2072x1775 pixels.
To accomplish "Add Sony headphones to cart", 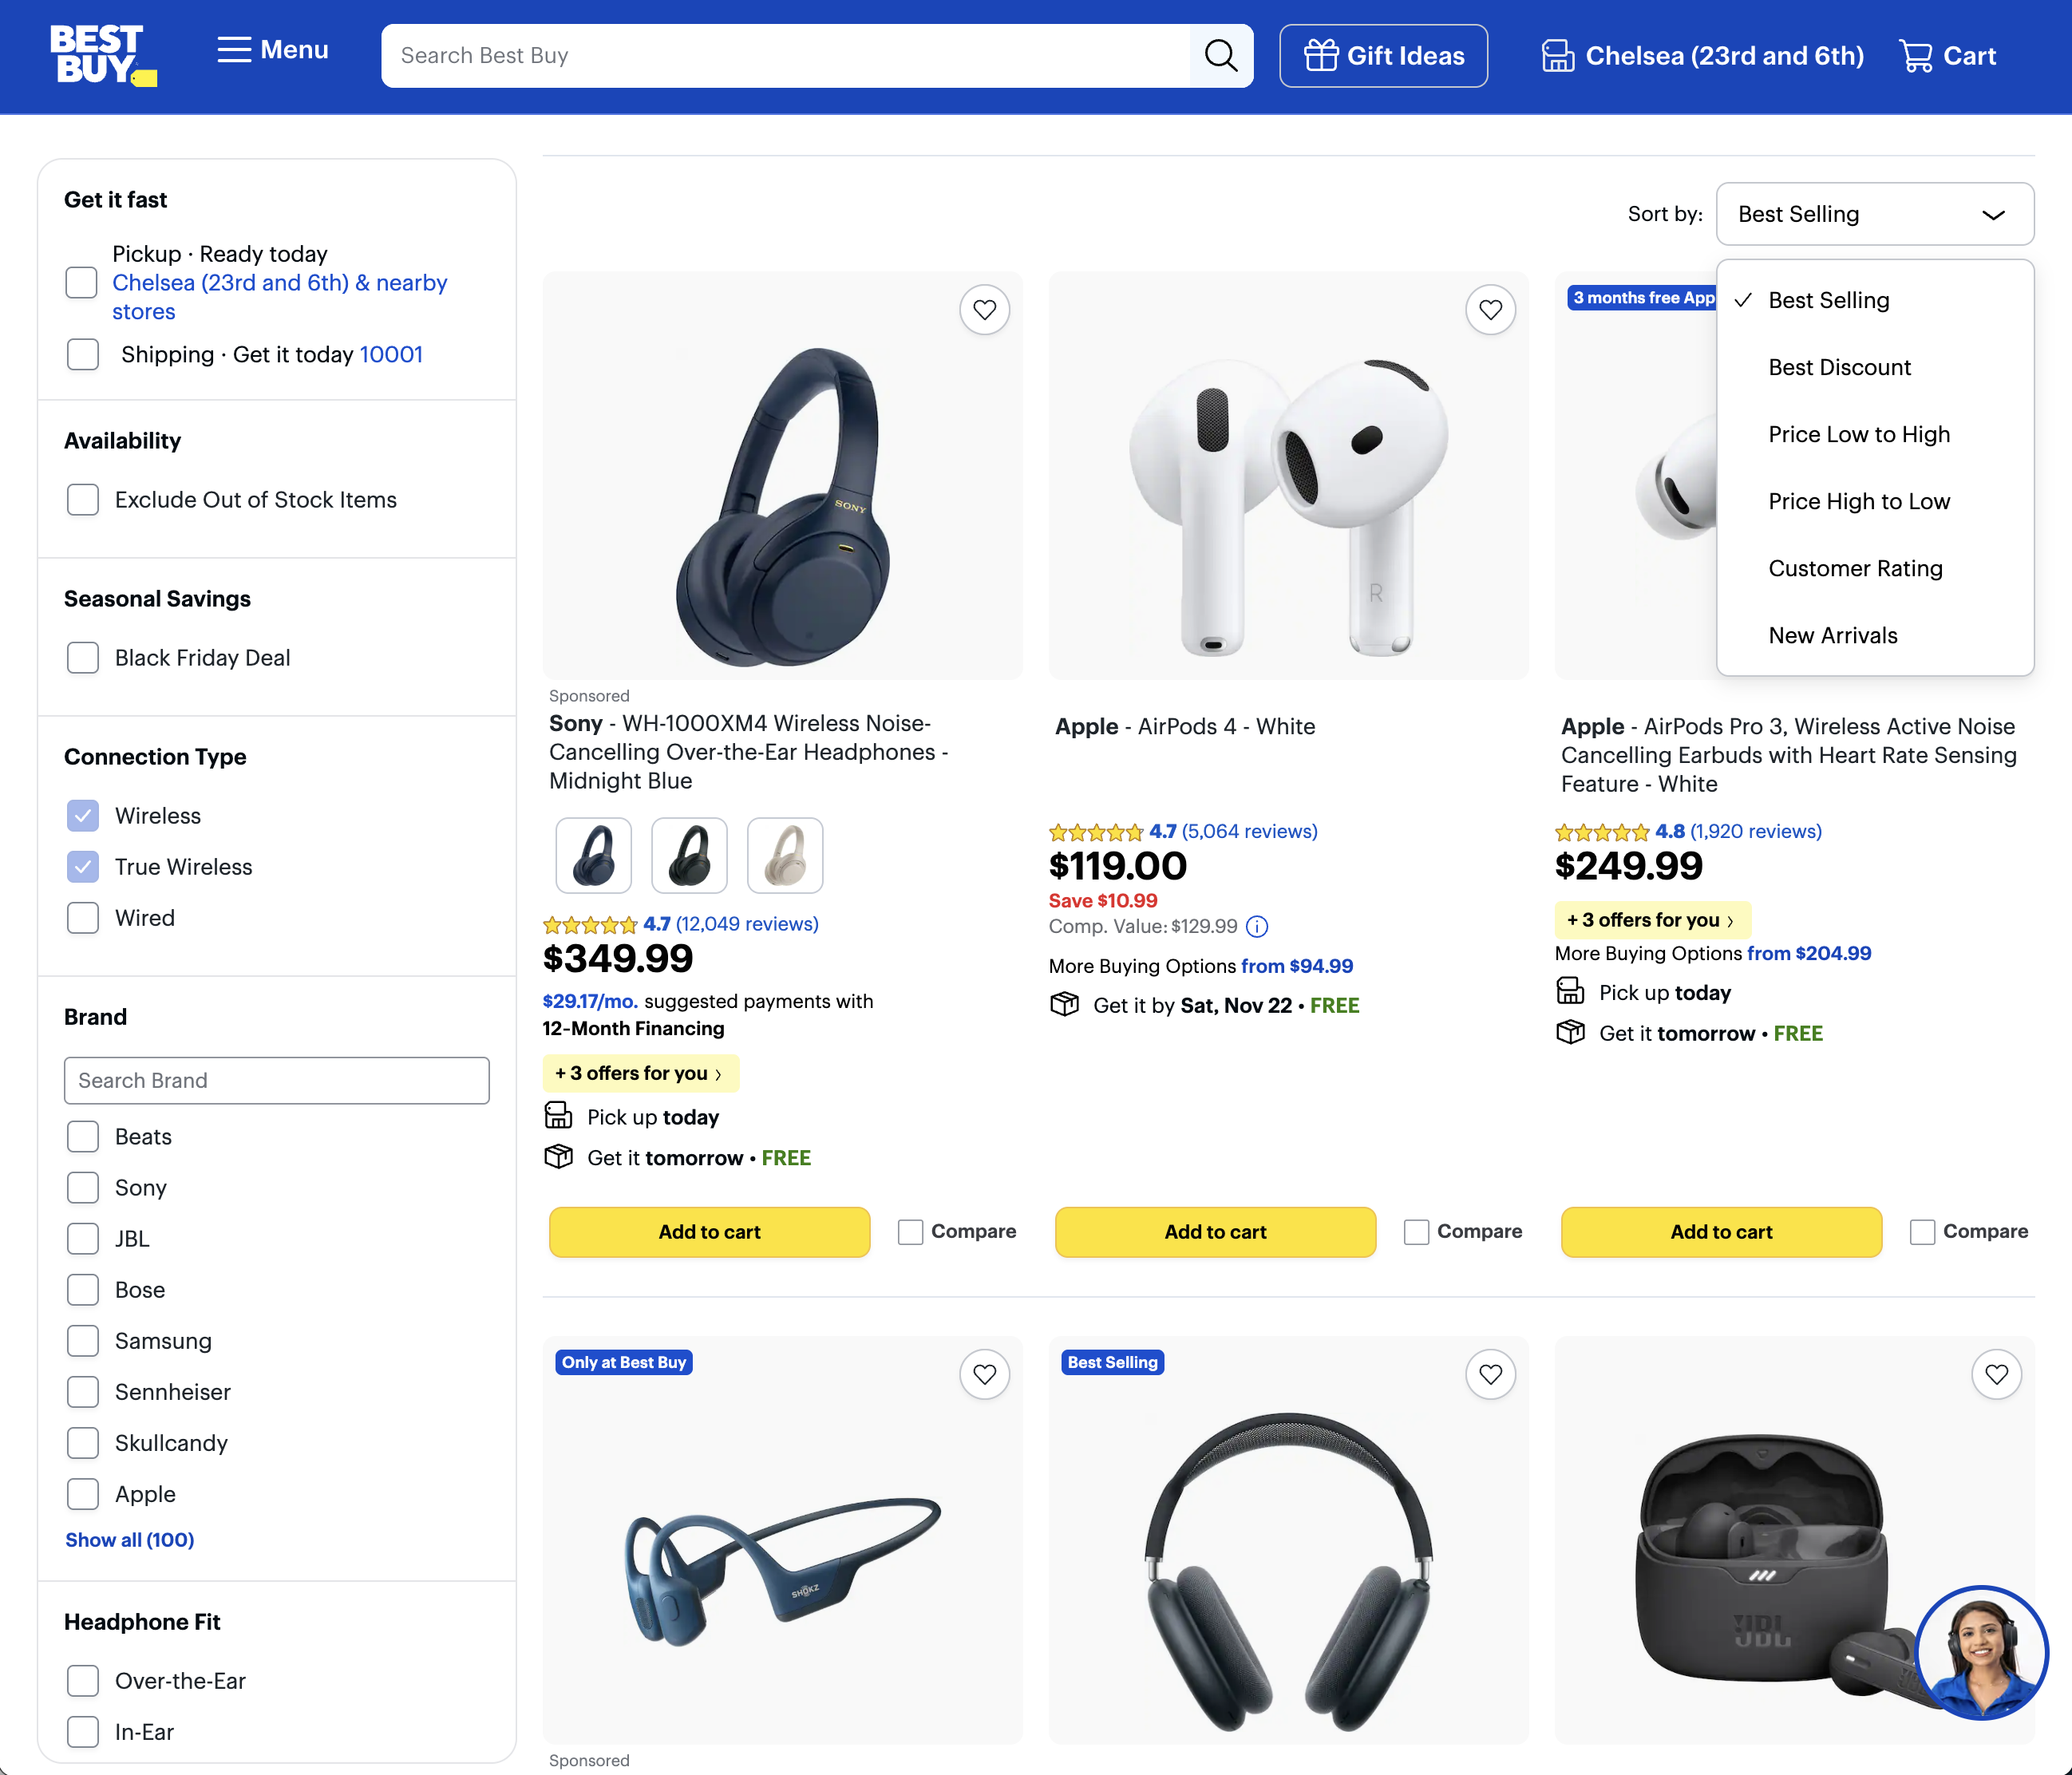I will coord(709,1232).
